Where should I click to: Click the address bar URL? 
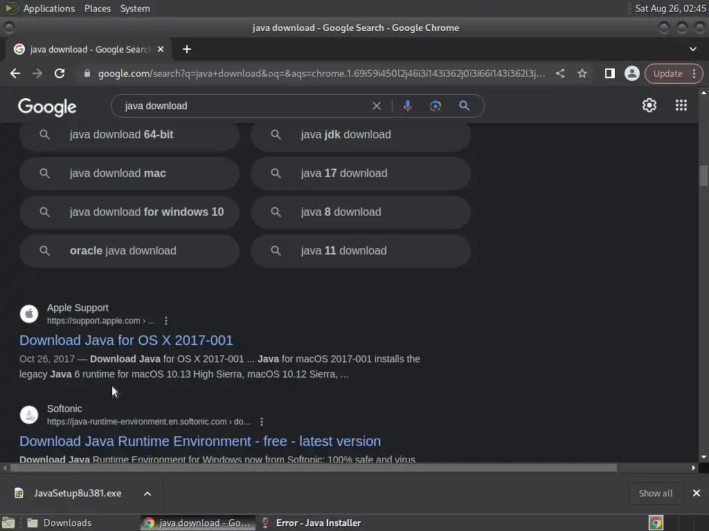(321, 73)
